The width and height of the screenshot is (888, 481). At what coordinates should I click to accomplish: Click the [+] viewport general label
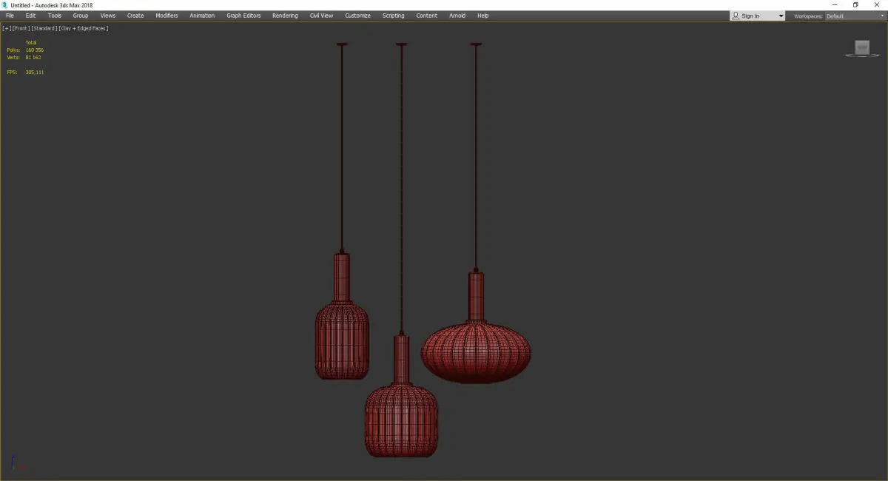pos(6,28)
